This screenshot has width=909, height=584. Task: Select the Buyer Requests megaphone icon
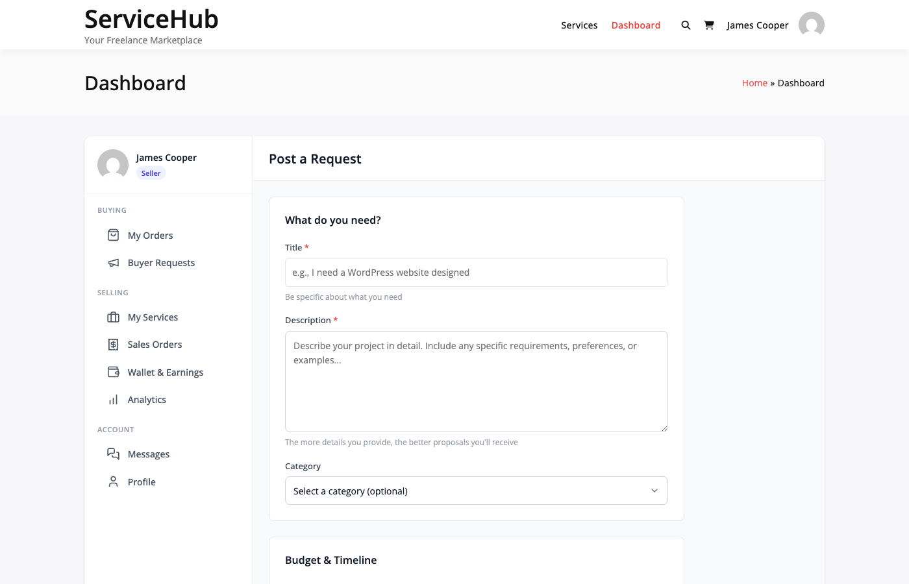pyautogui.click(x=113, y=262)
